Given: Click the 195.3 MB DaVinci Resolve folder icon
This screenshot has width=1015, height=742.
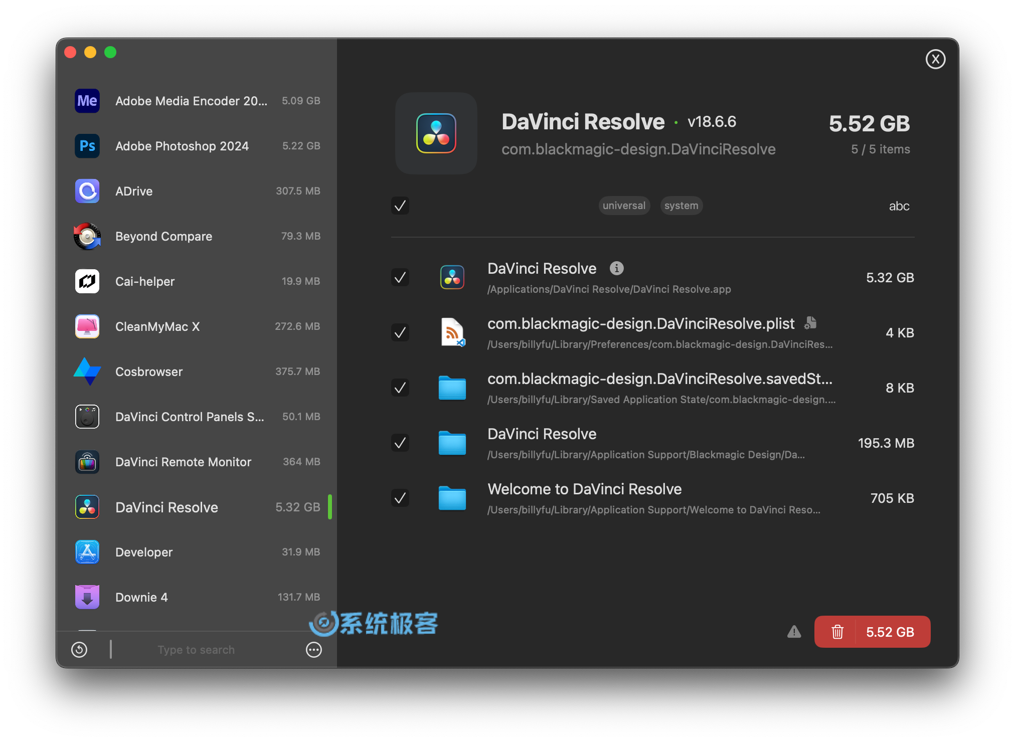Looking at the screenshot, I should tap(452, 443).
